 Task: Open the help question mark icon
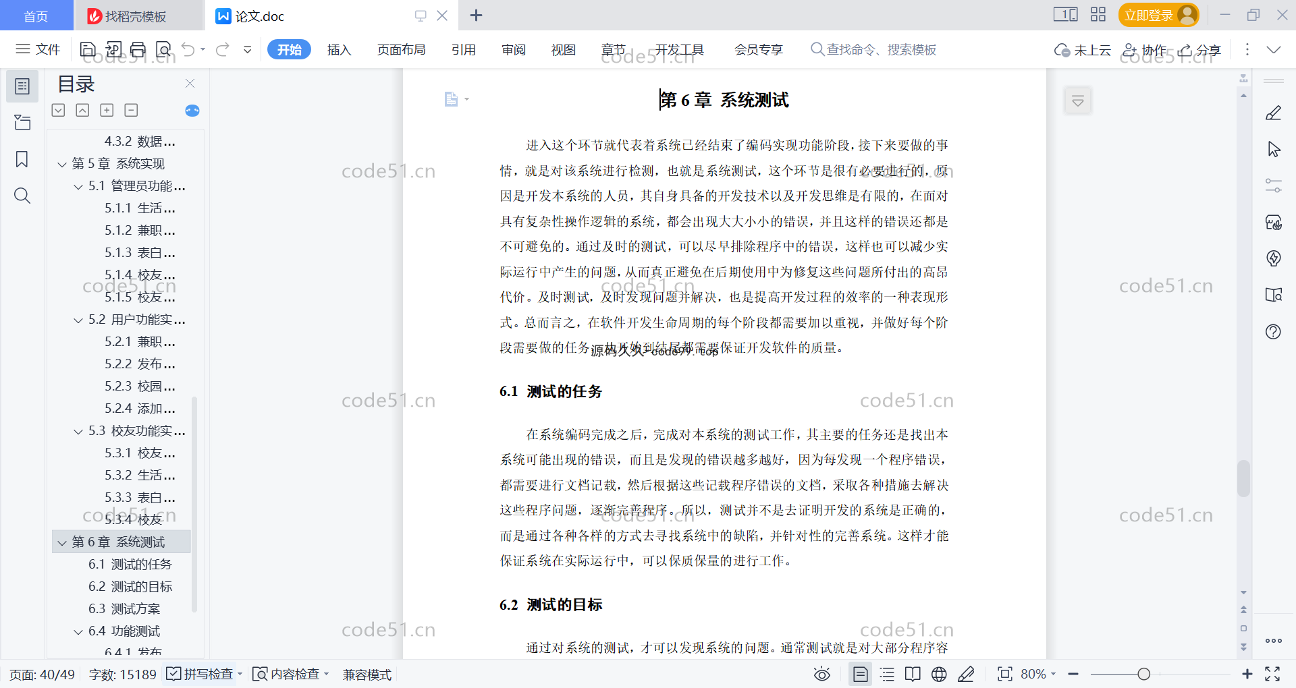click(1274, 331)
